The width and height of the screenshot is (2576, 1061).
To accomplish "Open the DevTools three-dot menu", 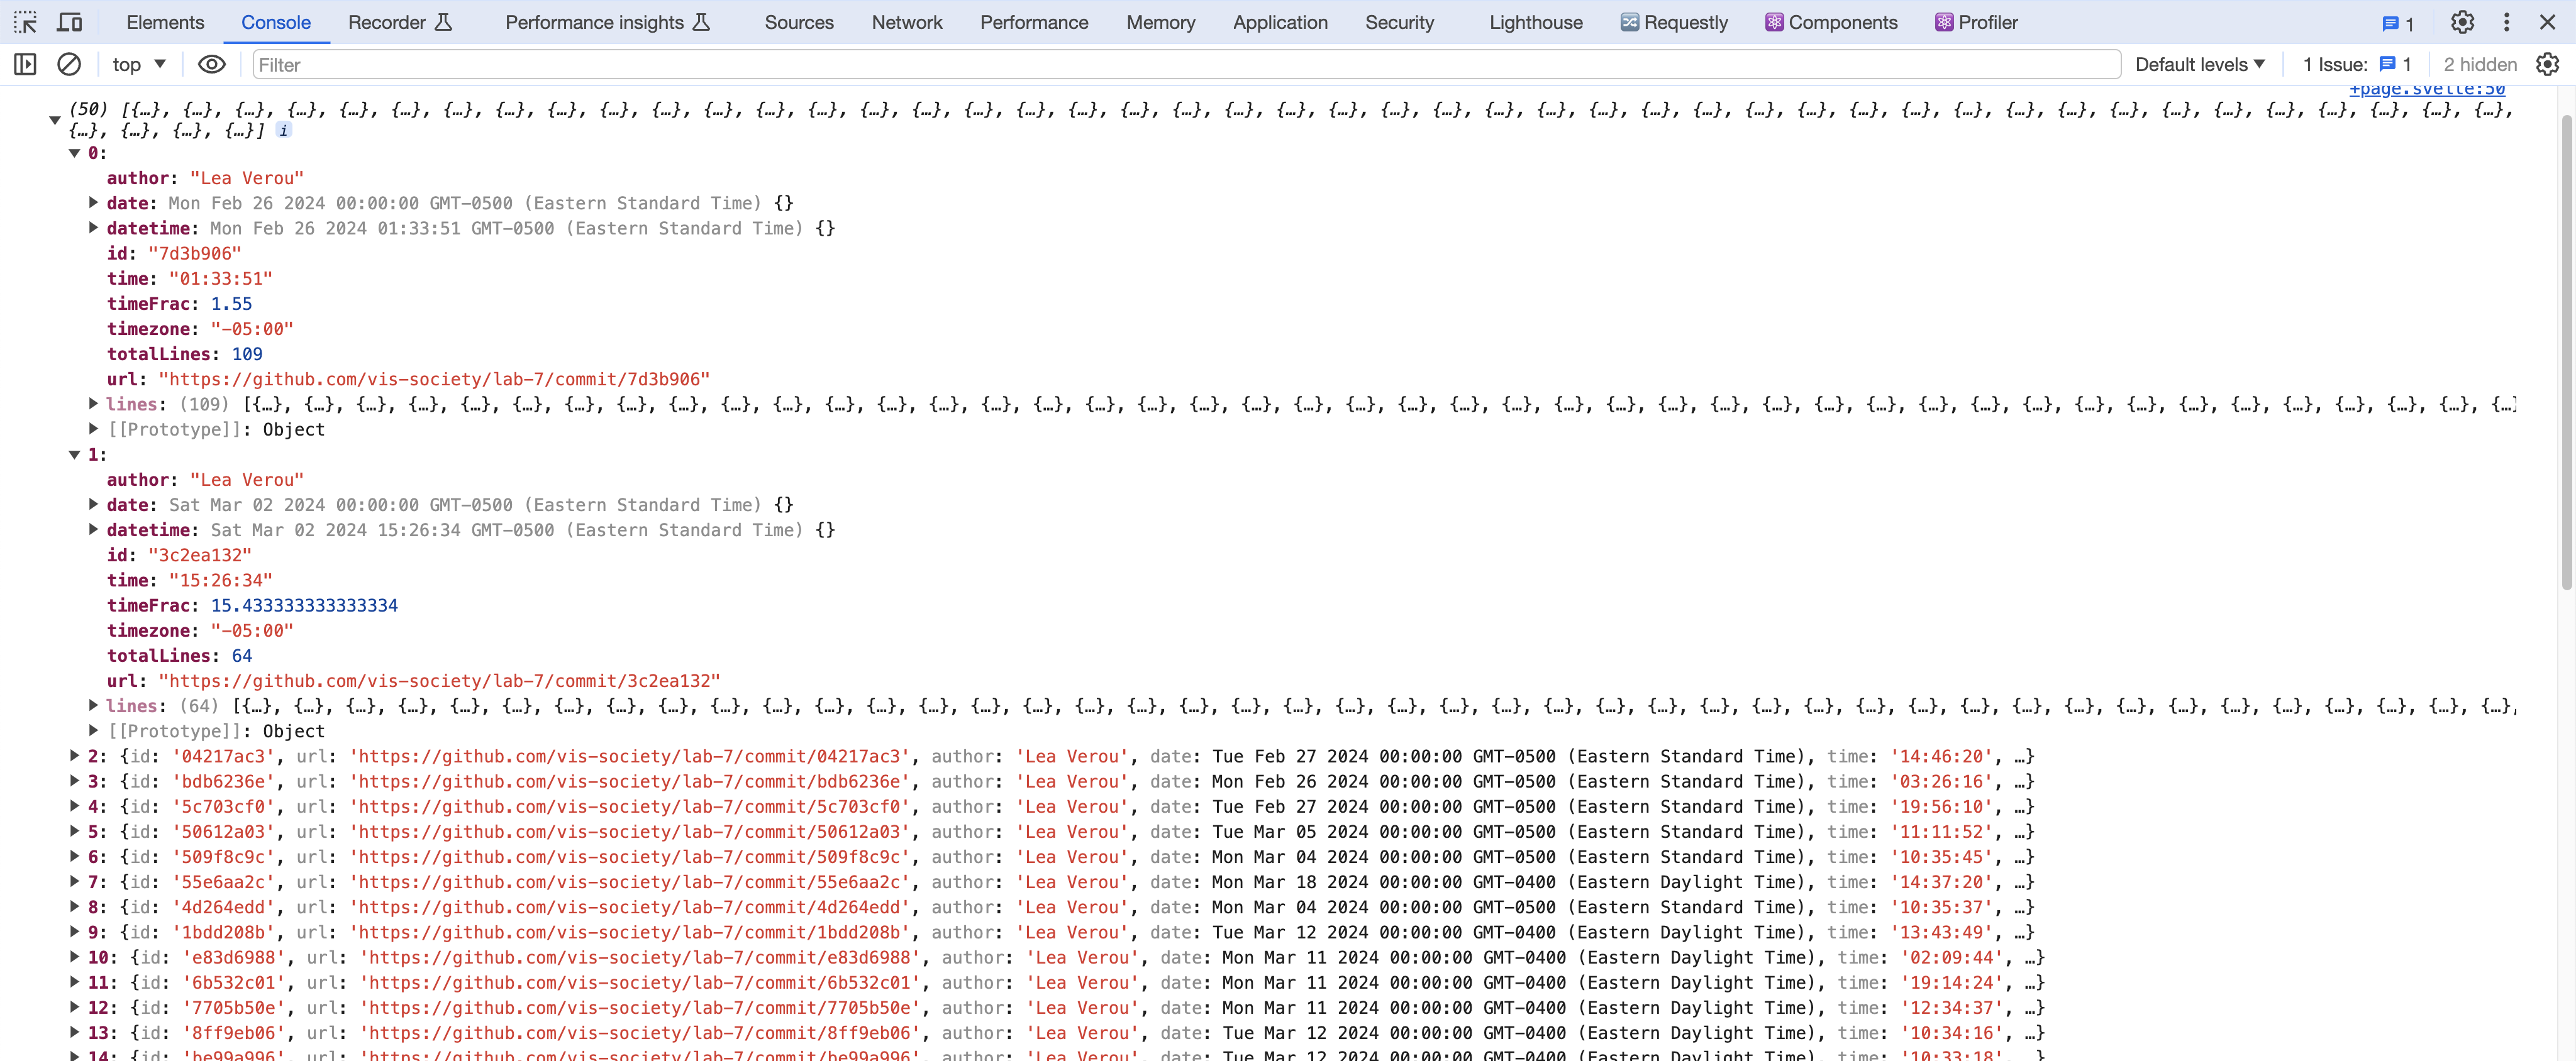I will click(2506, 22).
